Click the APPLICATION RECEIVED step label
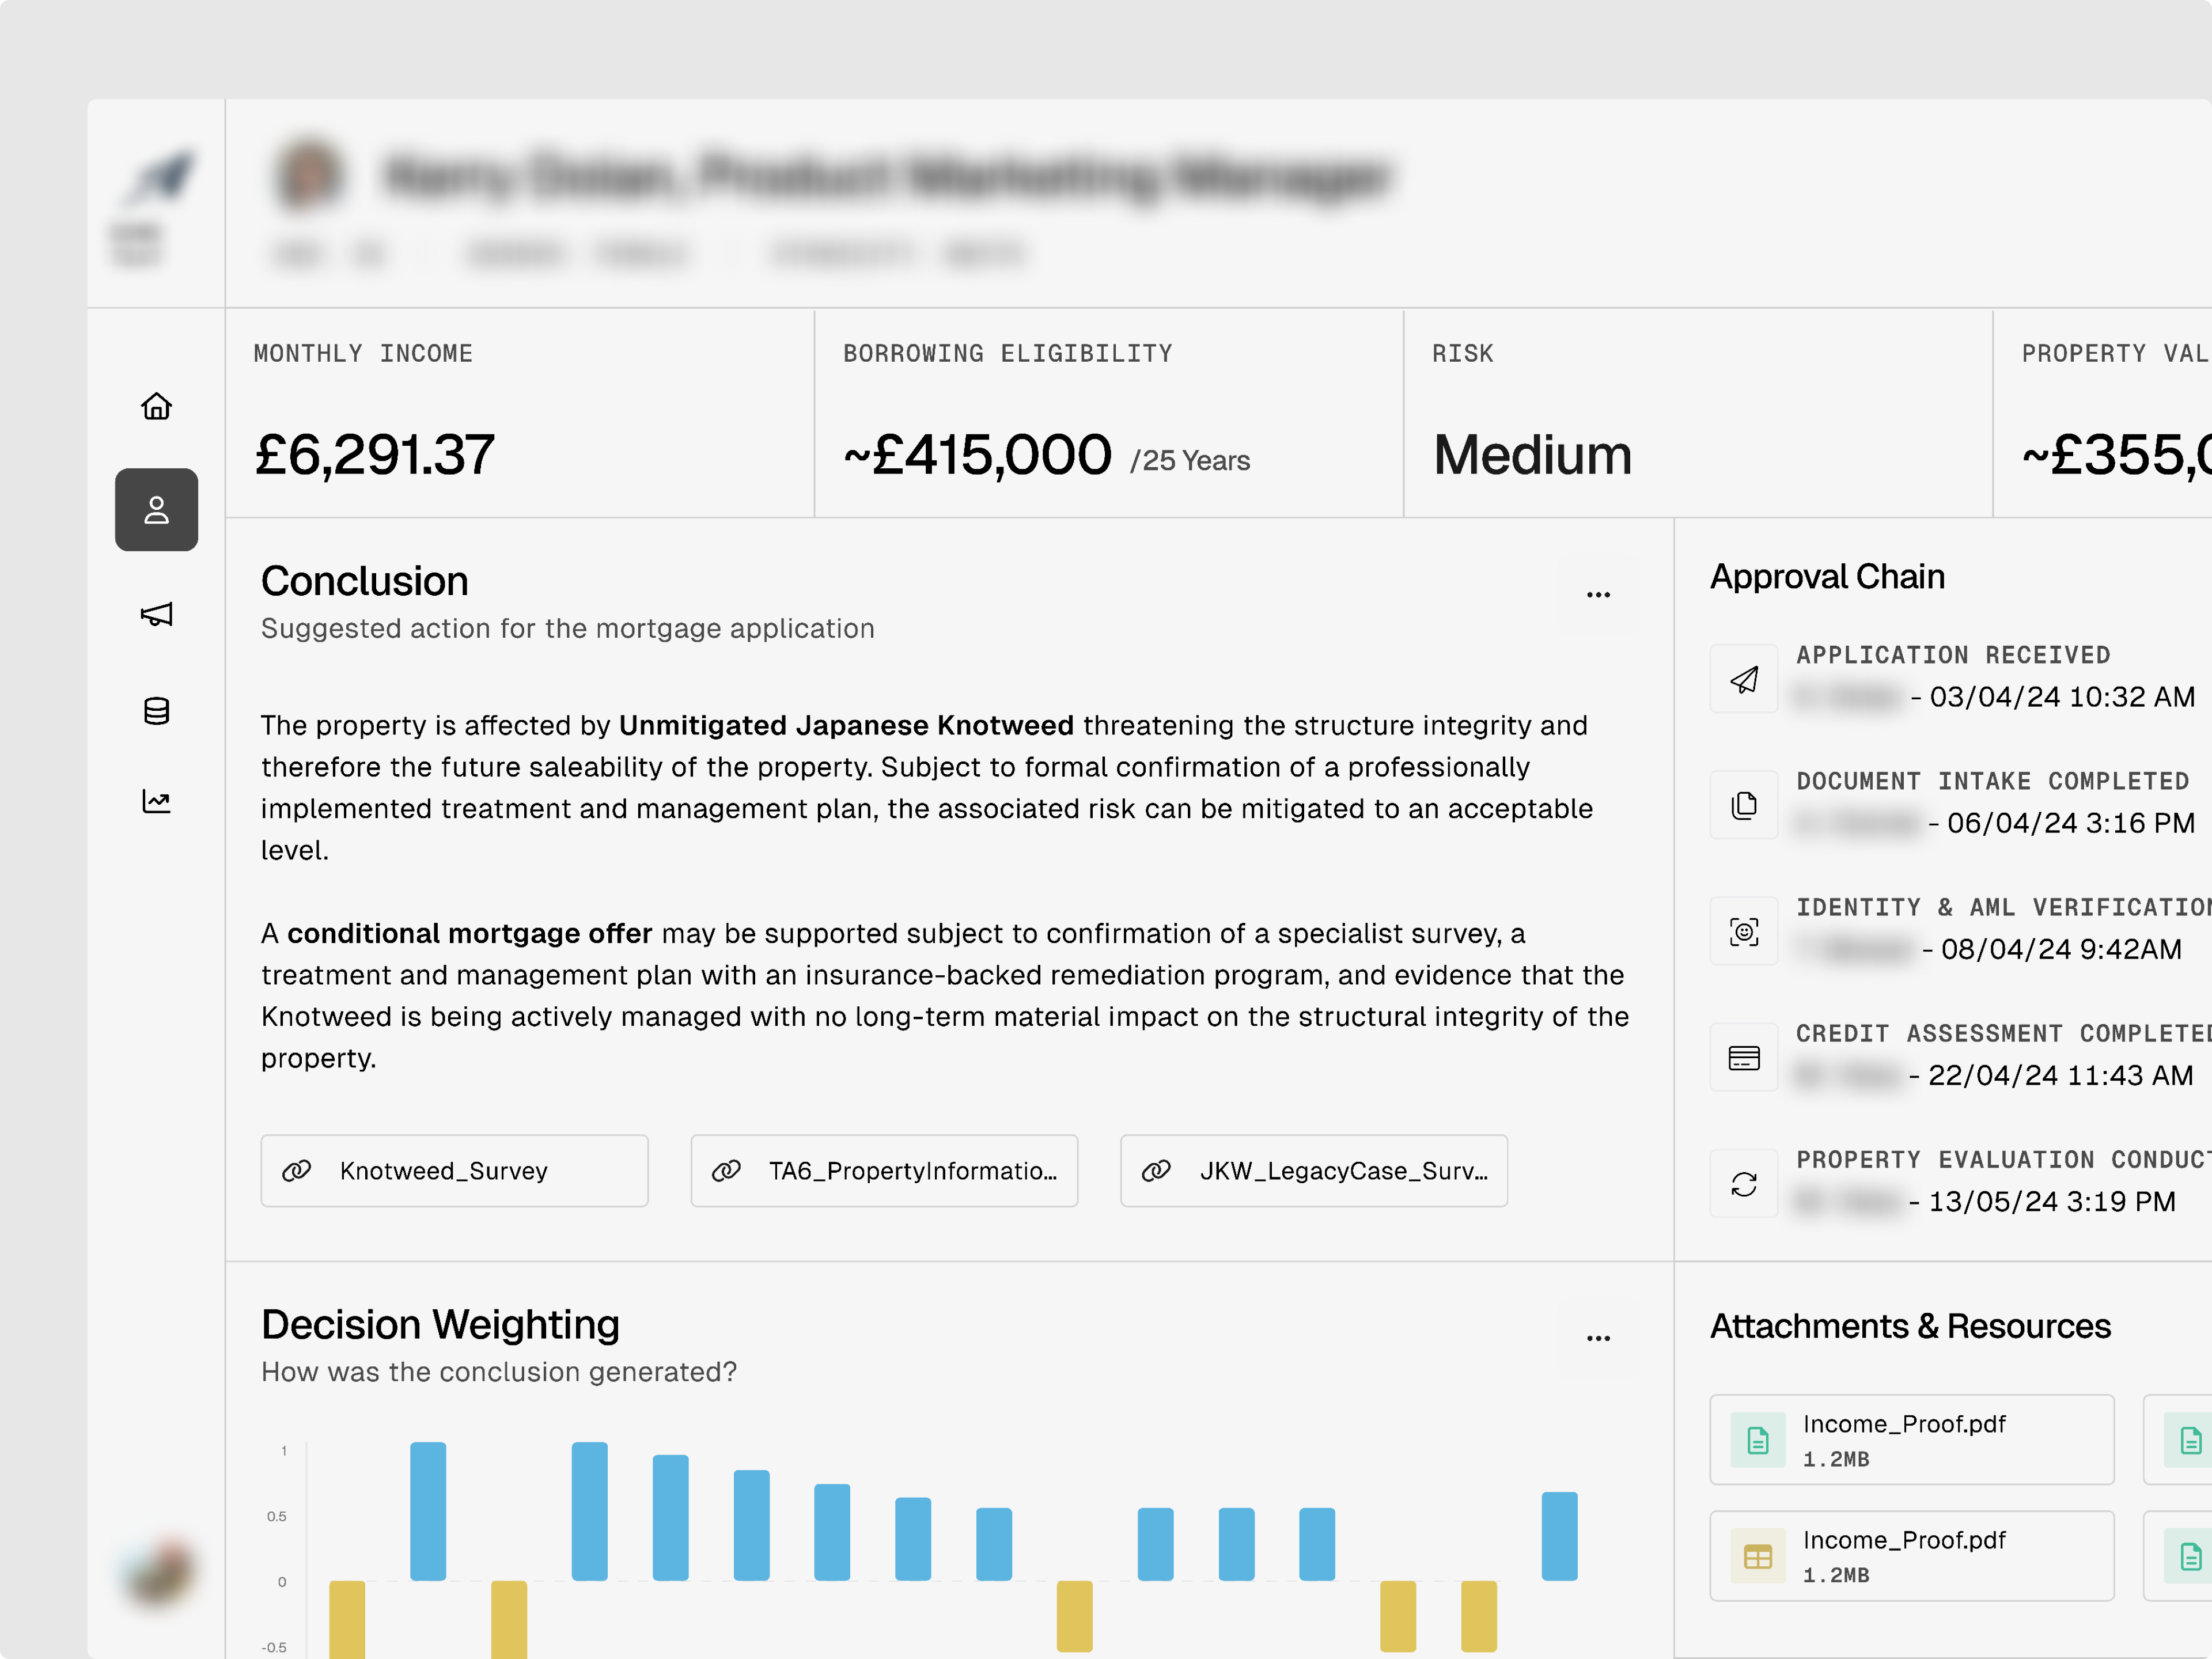 (x=1953, y=655)
